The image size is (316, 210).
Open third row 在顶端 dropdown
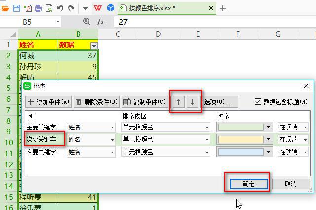pyautogui.click(x=293, y=152)
